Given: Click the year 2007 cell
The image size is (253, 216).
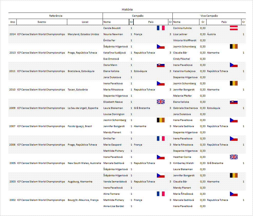Looking at the screenshot, I should tap(12, 126).
